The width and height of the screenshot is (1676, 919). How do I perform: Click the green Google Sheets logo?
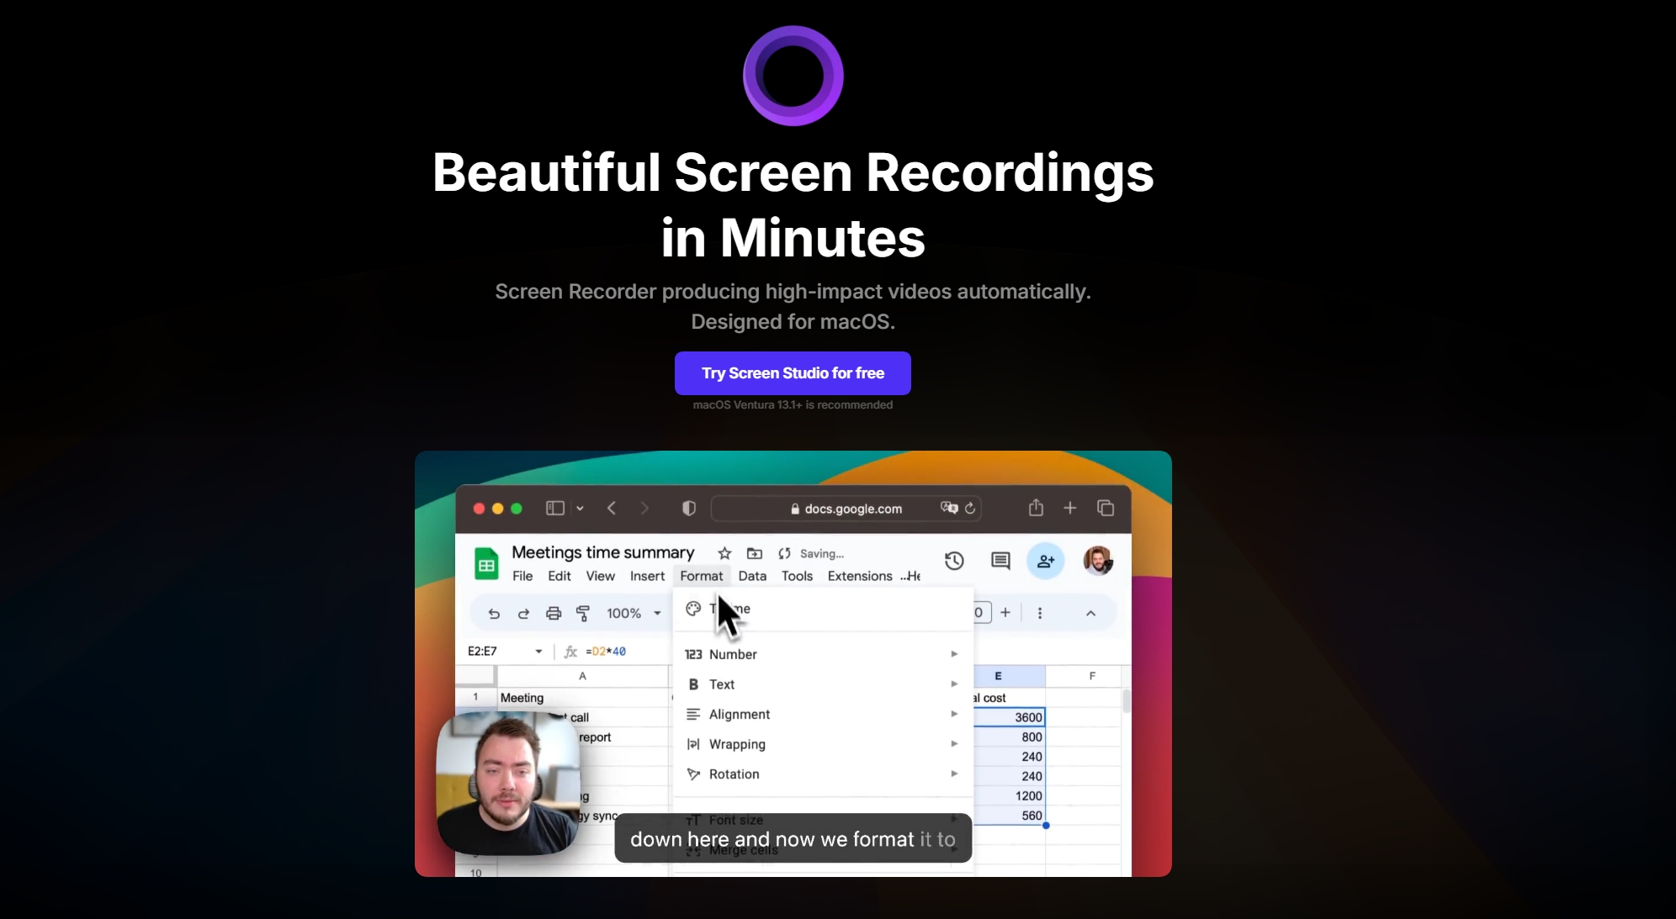tap(486, 563)
